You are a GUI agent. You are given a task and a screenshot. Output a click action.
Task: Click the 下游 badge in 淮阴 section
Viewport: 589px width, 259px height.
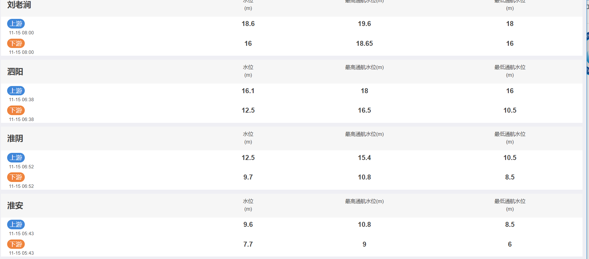click(16, 177)
